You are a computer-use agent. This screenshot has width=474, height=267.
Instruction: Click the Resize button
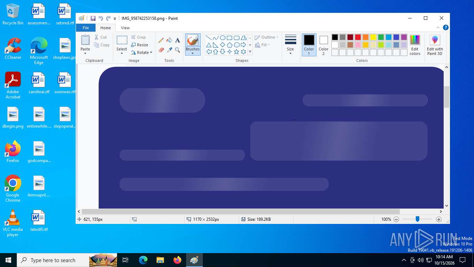click(x=140, y=45)
